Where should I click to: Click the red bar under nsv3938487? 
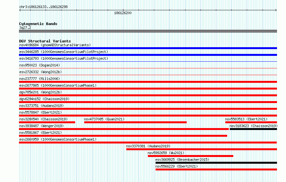(x=124, y=129)
